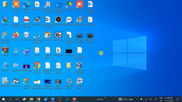Open the clock showing 02:08 PM
The width and height of the screenshot is (182, 102).
(169, 99)
